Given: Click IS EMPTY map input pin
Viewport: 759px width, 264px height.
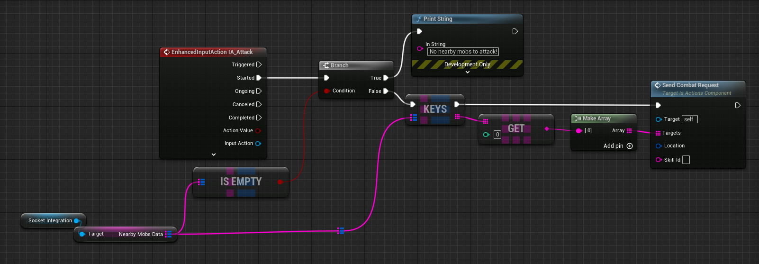Looking at the screenshot, I should coord(201,182).
